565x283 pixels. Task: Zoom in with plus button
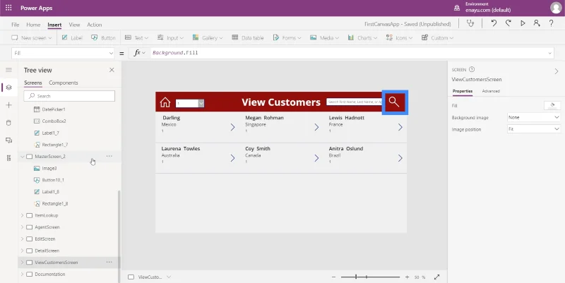click(407, 277)
